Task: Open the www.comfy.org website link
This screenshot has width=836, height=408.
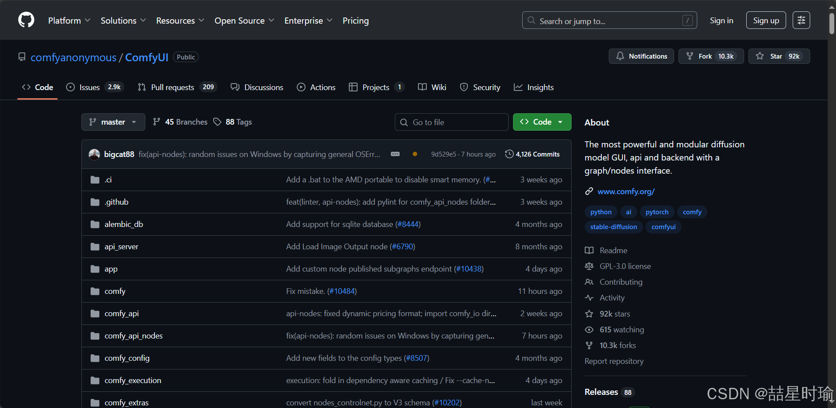Action: (626, 192)
